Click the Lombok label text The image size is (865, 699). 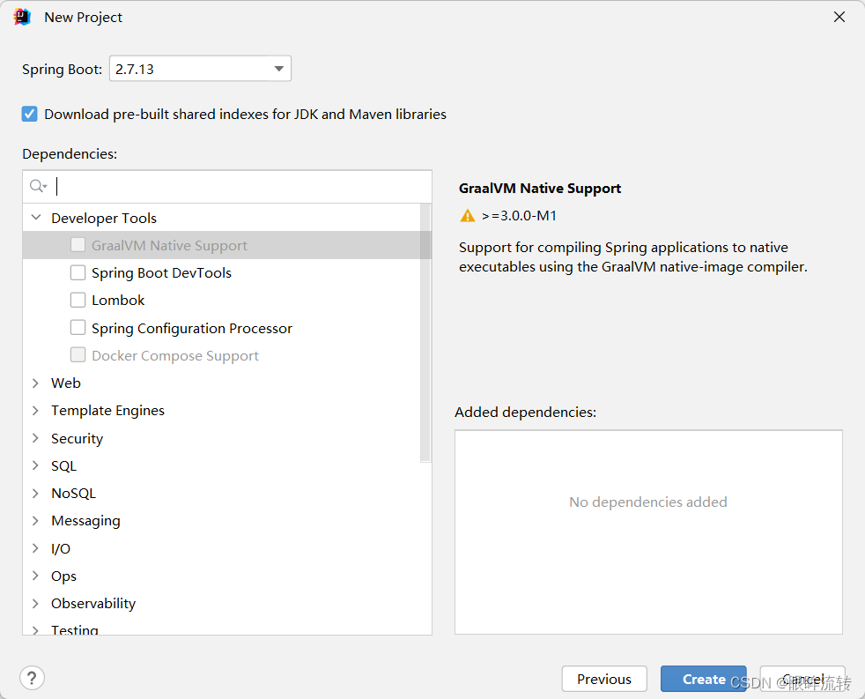tap(118, 301)
